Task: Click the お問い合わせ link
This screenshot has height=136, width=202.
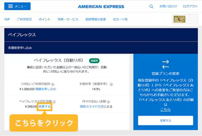Action: [168, 6]
